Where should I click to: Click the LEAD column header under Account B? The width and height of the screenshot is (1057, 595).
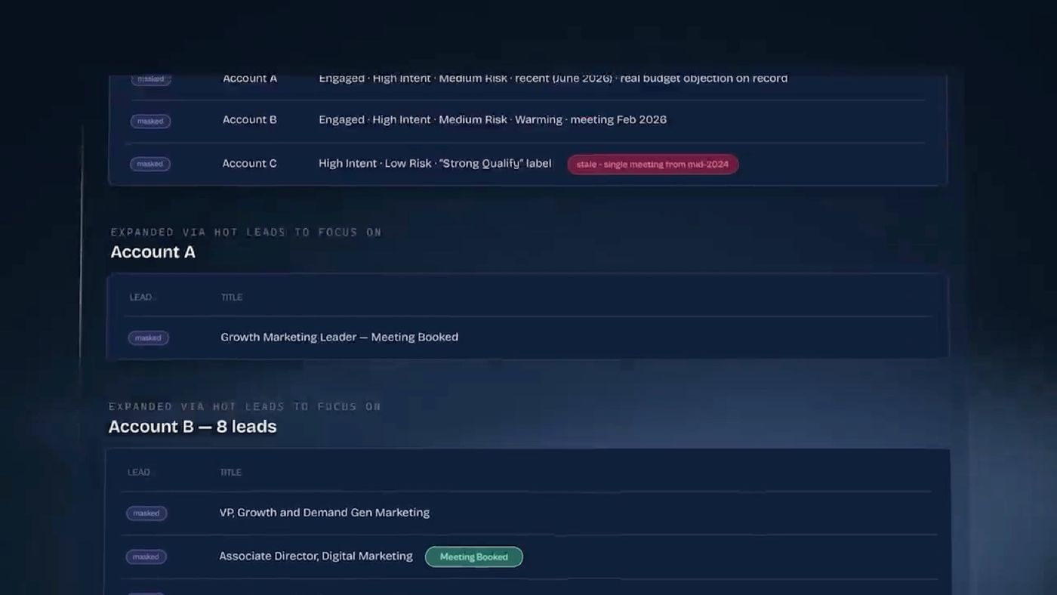[x=139, y=473]
